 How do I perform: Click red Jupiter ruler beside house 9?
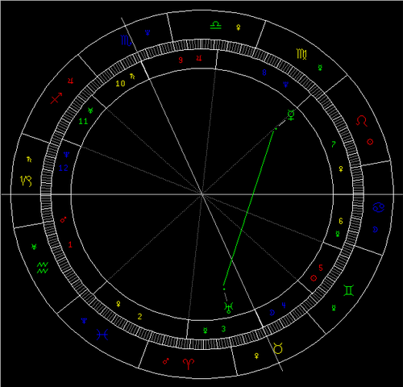click(199, 58)
